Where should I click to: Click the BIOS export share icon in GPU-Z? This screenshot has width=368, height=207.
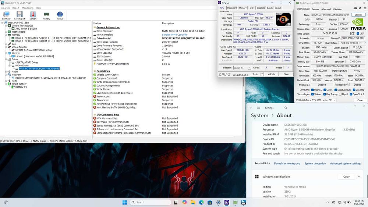tap(352, 33)
